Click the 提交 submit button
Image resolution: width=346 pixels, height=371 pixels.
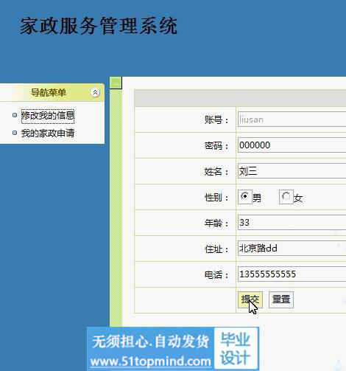pyautogui.click(x=250, y=299)
